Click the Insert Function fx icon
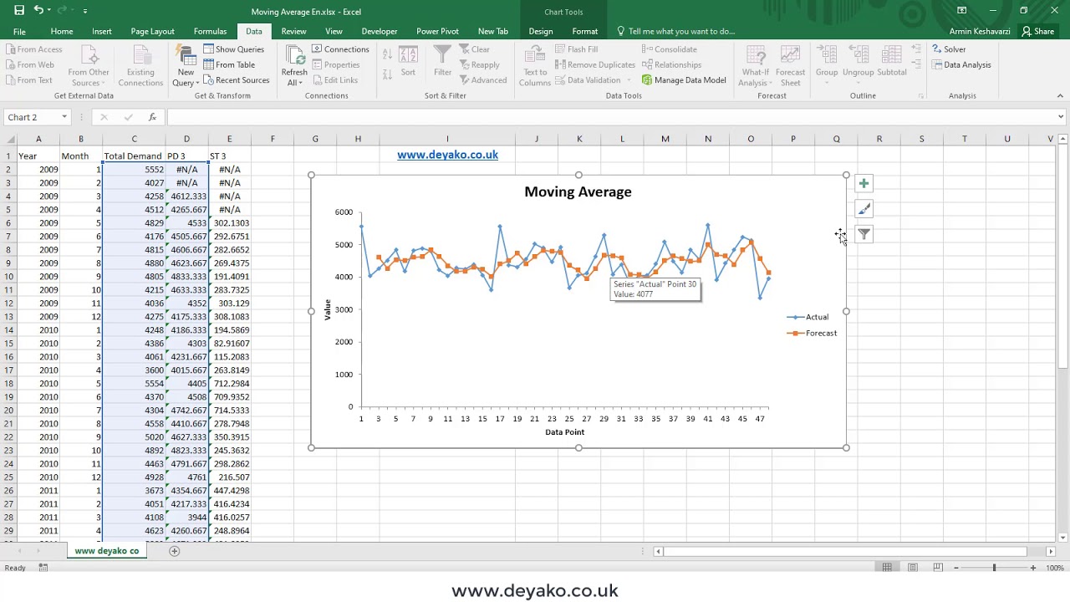This screenshot has height=602, width=1070. [152, 117]
